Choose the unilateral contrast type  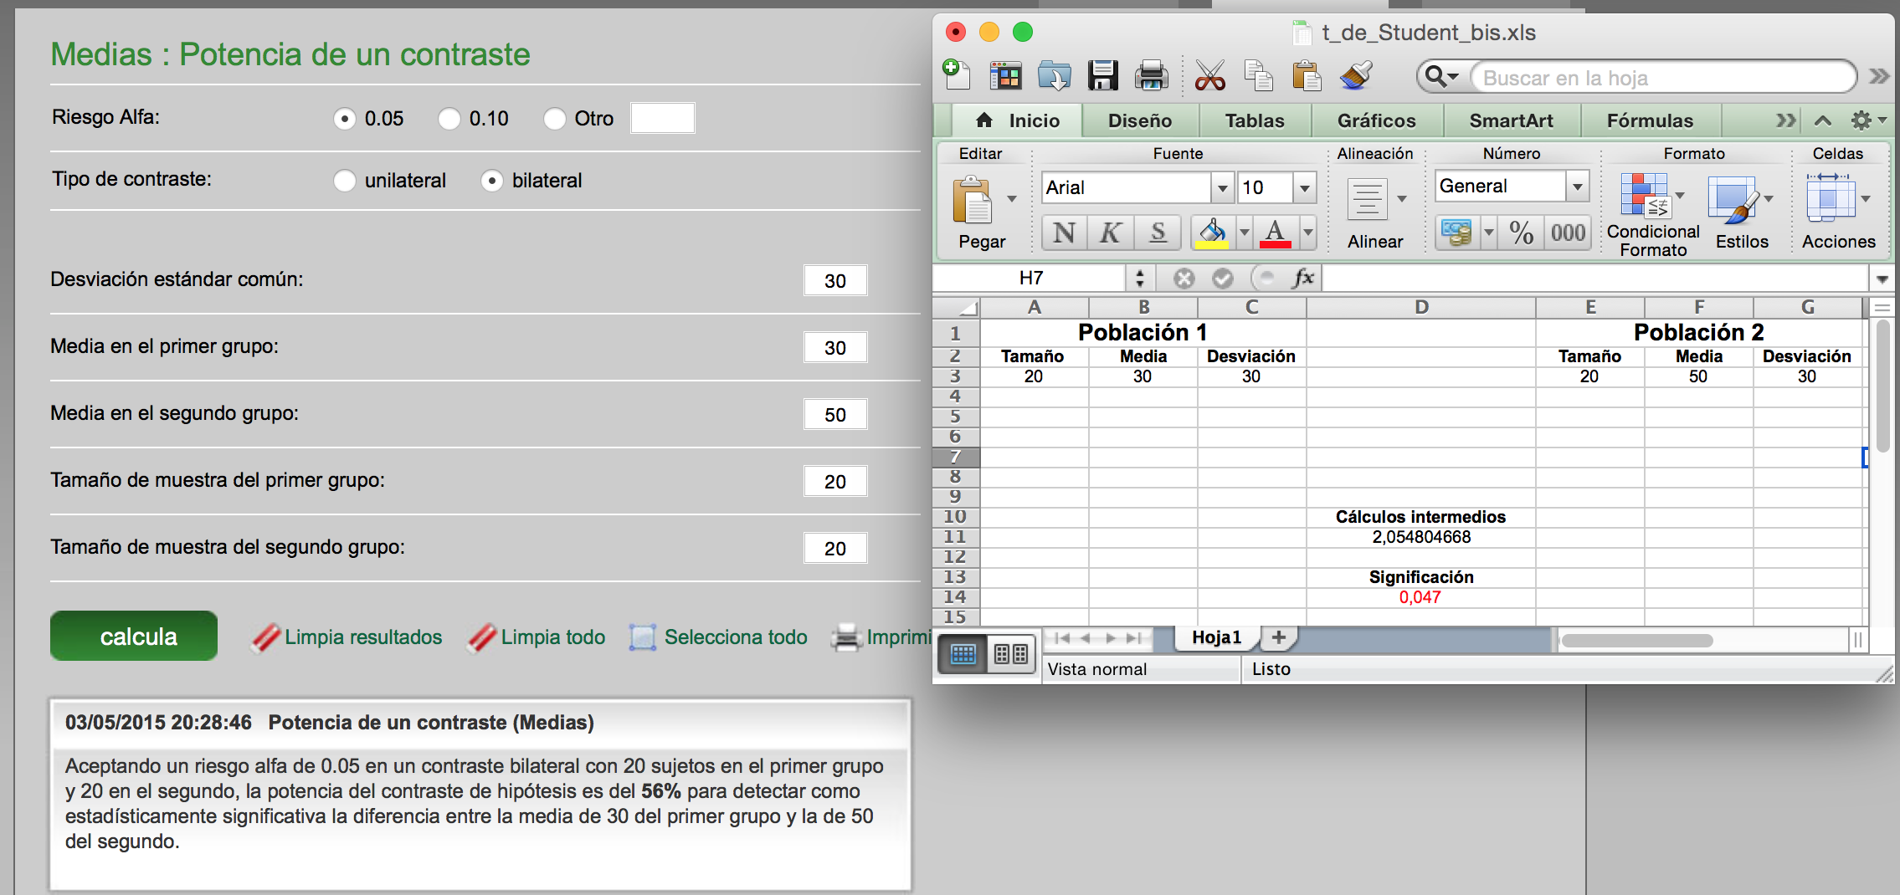point(345,181)
